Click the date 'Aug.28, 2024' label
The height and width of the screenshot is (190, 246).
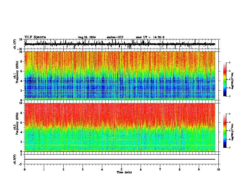tap(87, 37)
